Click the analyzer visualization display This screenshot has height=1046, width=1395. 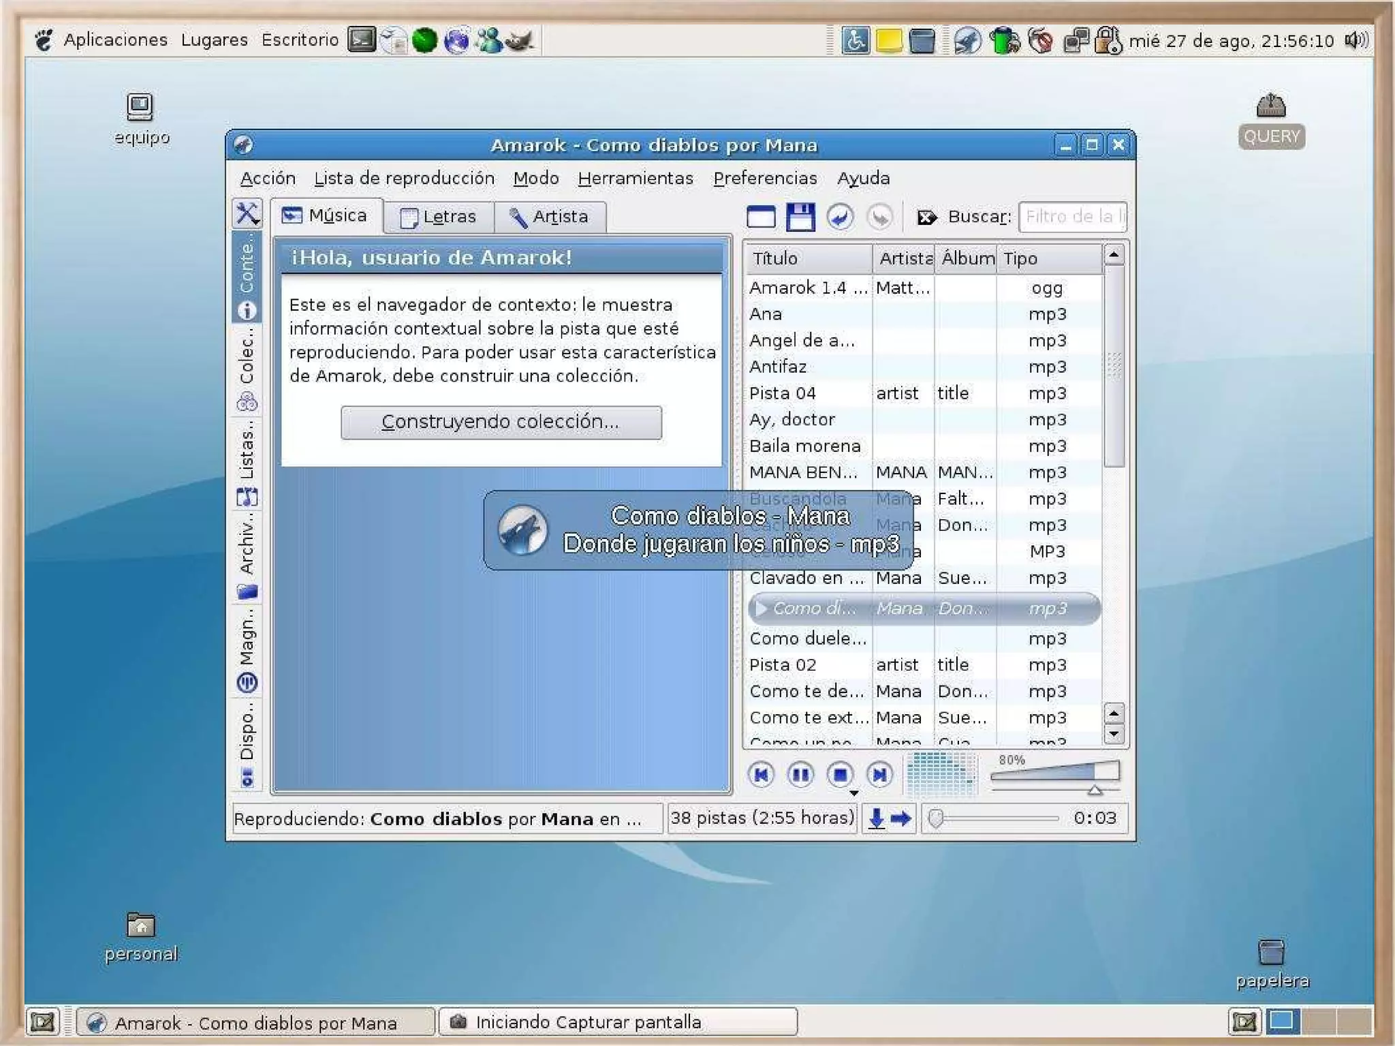(x=941, y=774)
